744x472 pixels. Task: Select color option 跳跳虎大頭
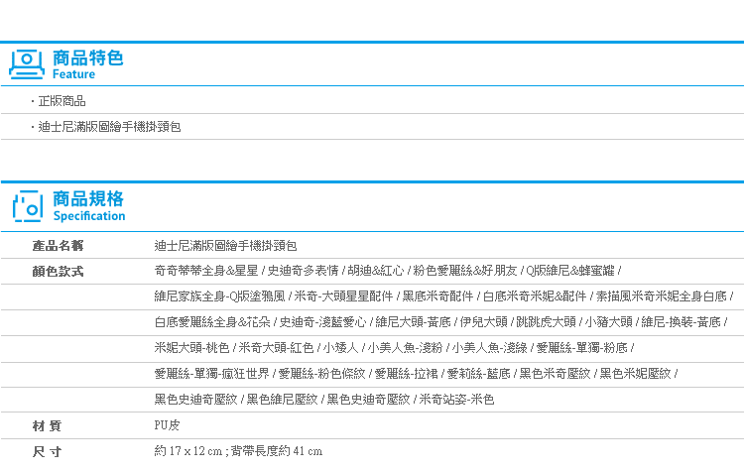point(547,322)
